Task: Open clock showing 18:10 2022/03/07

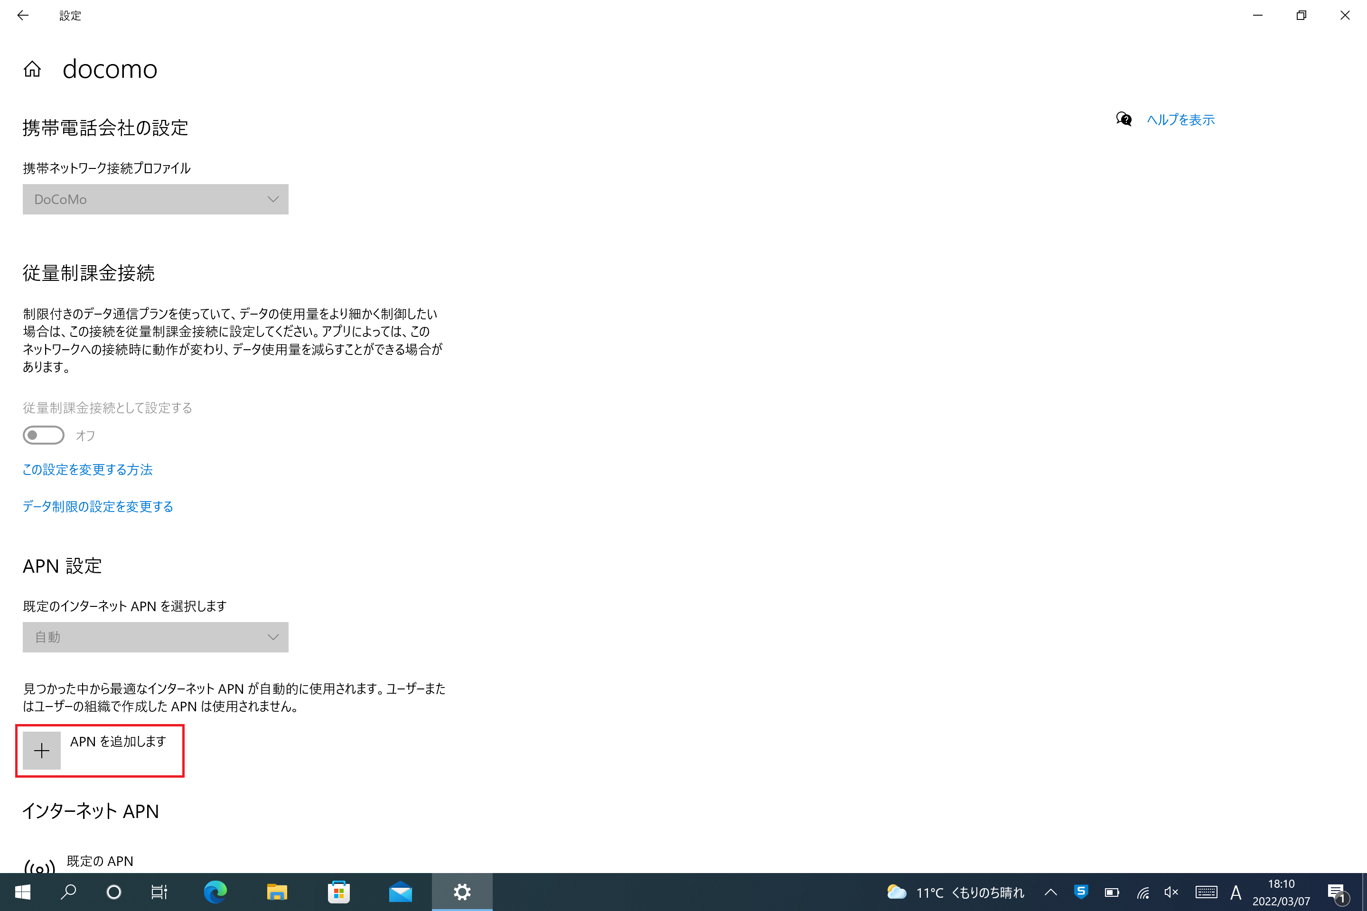Action: 1281,892
